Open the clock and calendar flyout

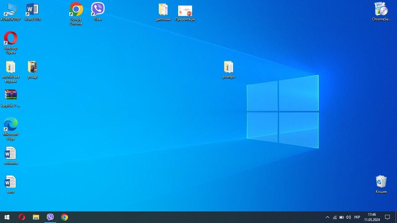(372, 217)
